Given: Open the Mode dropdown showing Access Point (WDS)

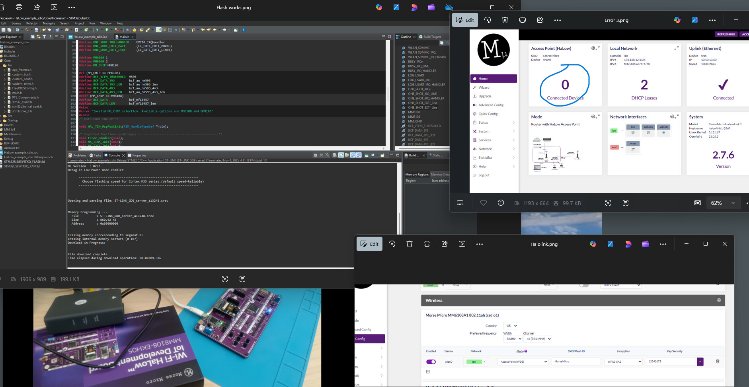Looking at the screenshot, I should pyautogui.click(x=523, y=362).
